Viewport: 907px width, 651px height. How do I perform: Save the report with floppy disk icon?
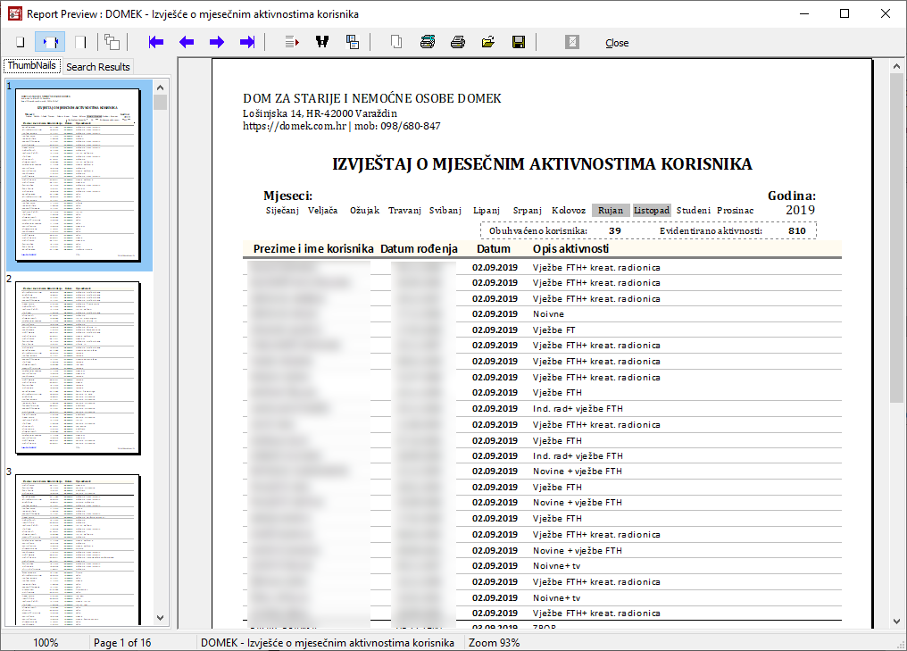click(x=518, y=42)
